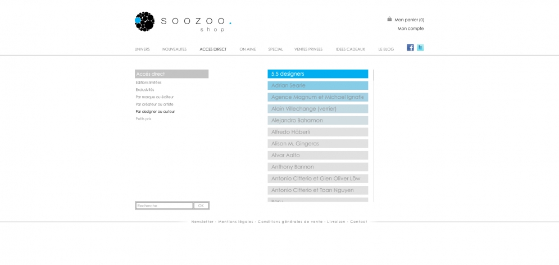Click the shopping bag cart icon
Image resolution: width=559 pixels, height=265 pixels.
click(x=390, y=19)
